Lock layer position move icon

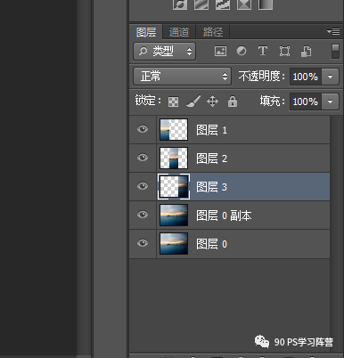click(x=212, y=102)
